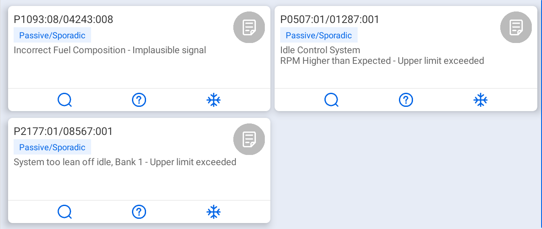Click the P1093:08/04243:008 code title
The image size is (542, 229).
click(63, 20)
